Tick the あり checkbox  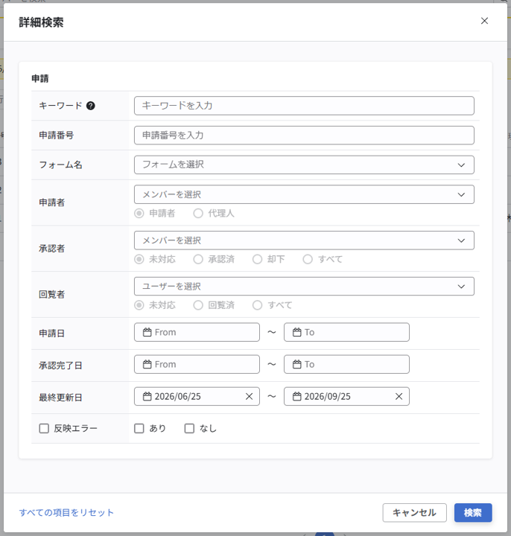click(139, 428)
